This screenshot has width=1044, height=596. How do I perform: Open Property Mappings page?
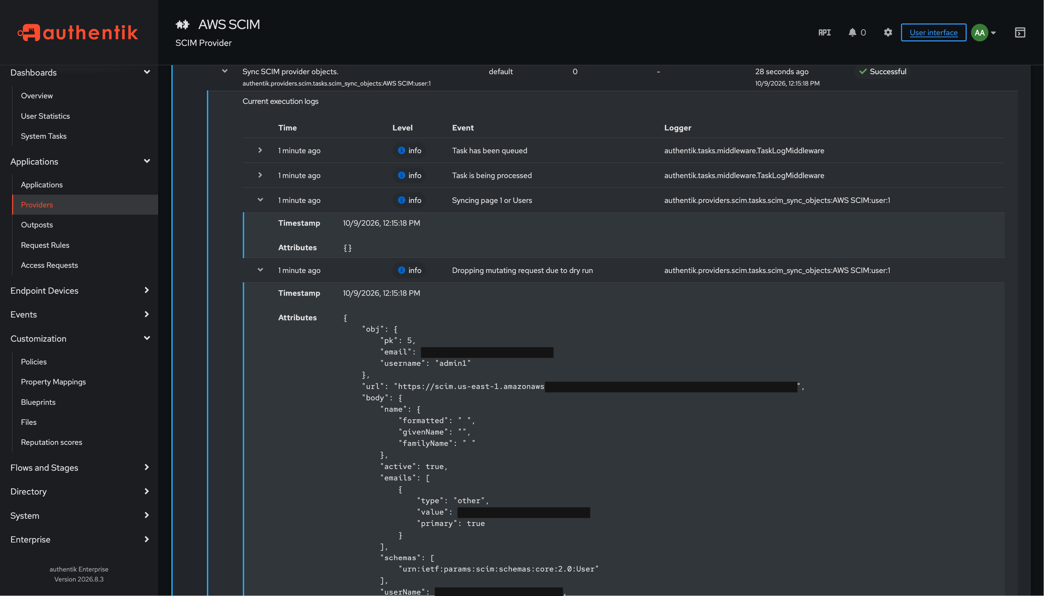[x=53, y=382]
